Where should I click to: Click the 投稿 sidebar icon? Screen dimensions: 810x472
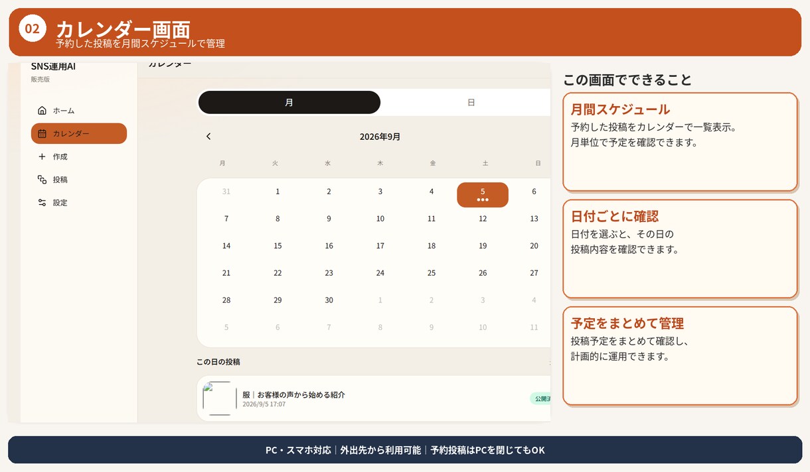(x=42, y=180)
